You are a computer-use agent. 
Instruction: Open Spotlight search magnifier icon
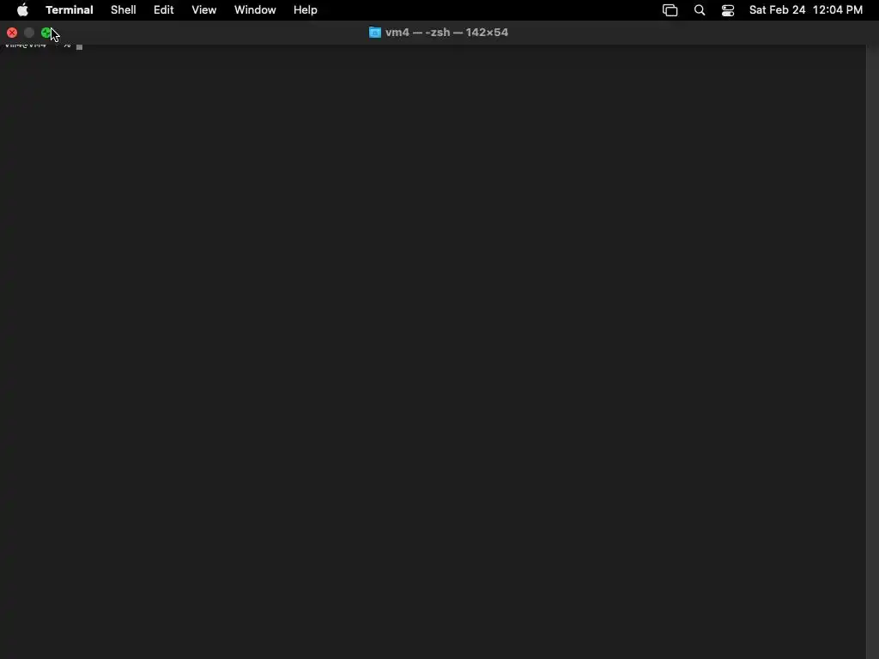pos(700,10)
